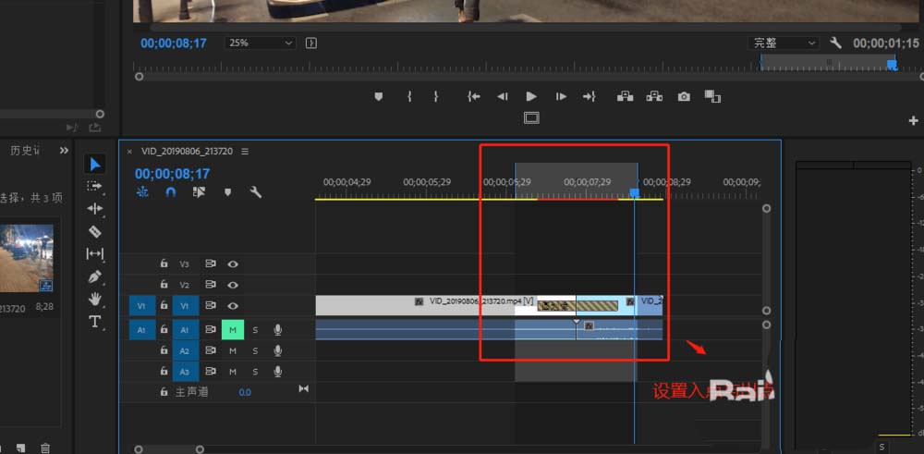Expand hidden panel tabs with double chevron
This screenshot has width=924, height=454.
64,150
